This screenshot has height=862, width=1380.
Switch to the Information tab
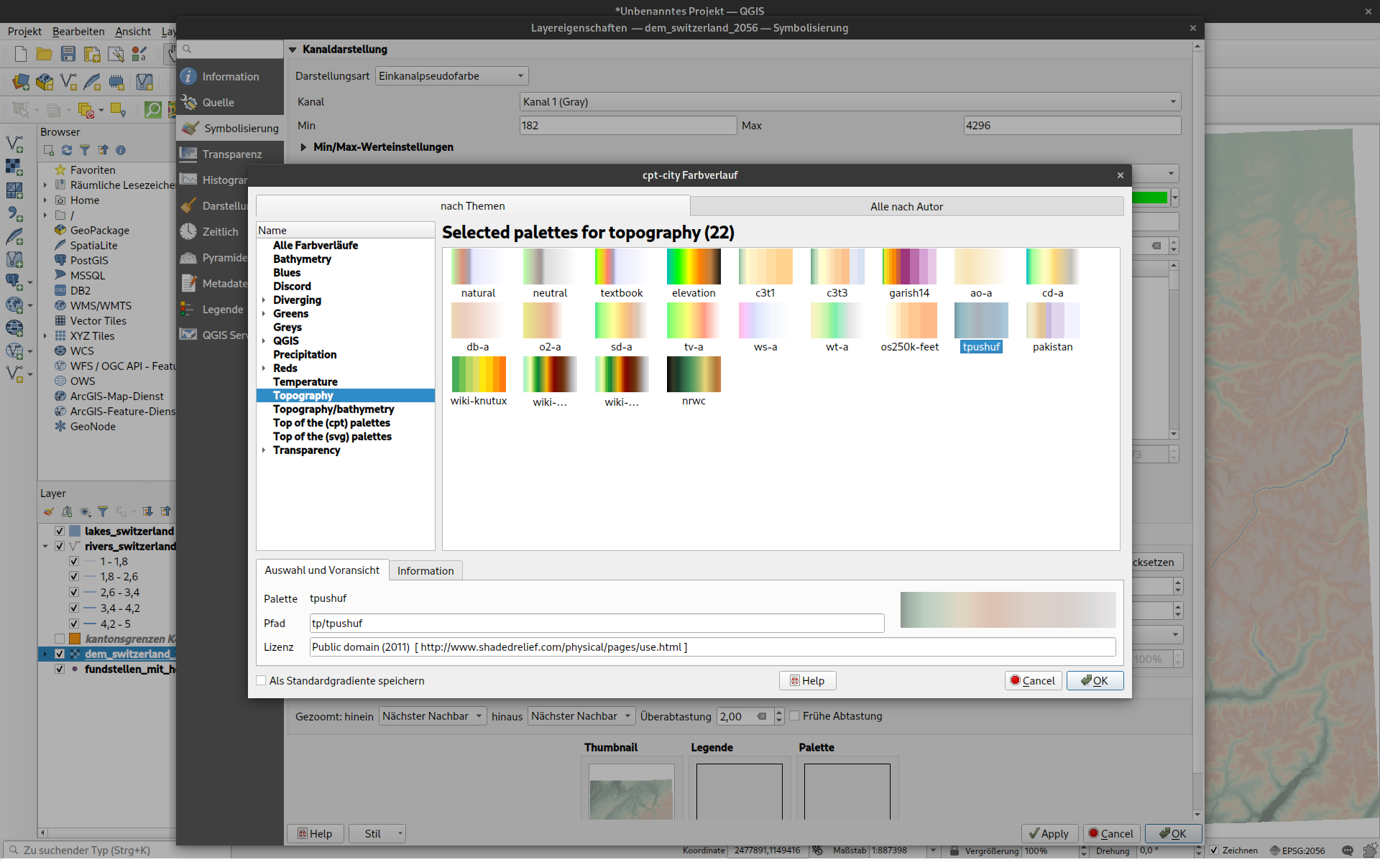tap(425, 571)
